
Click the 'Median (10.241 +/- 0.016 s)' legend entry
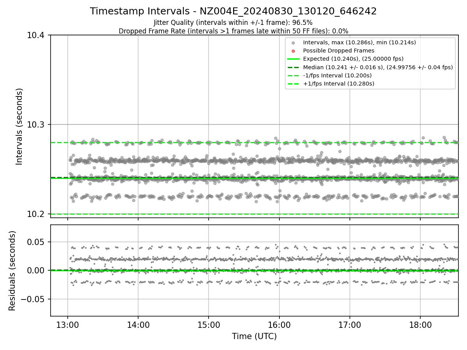tap(378, 67)
